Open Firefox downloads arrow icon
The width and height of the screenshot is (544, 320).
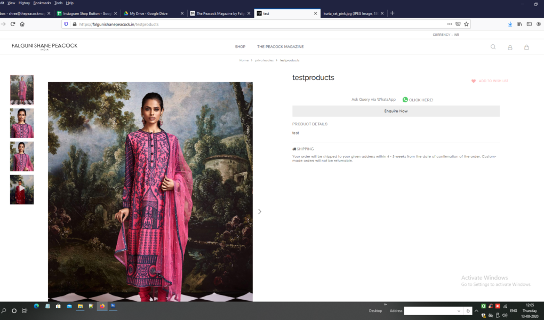510,24
